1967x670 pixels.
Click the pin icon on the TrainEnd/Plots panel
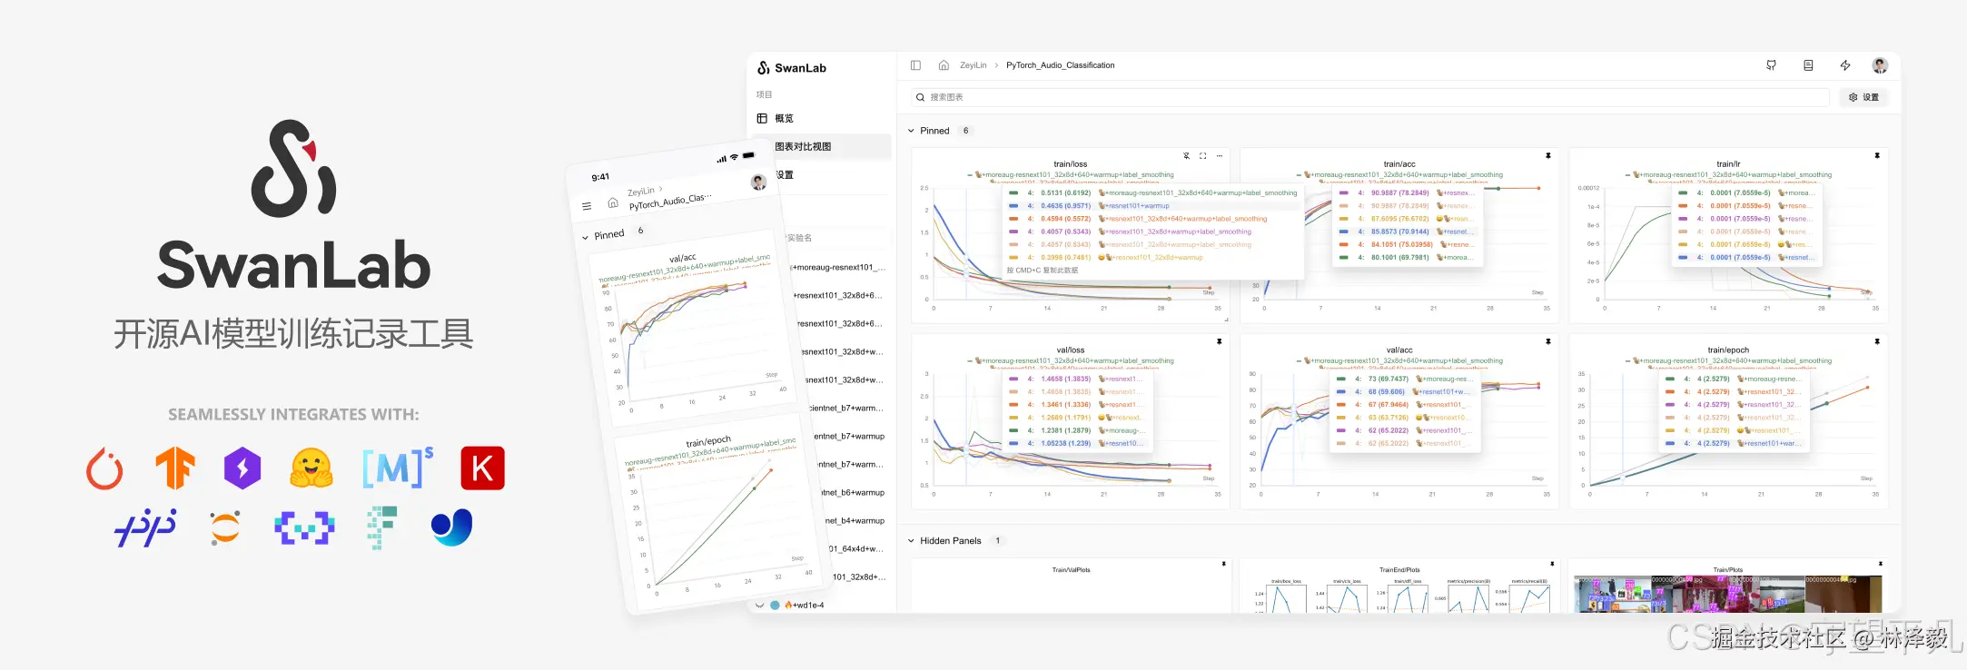1552,564
